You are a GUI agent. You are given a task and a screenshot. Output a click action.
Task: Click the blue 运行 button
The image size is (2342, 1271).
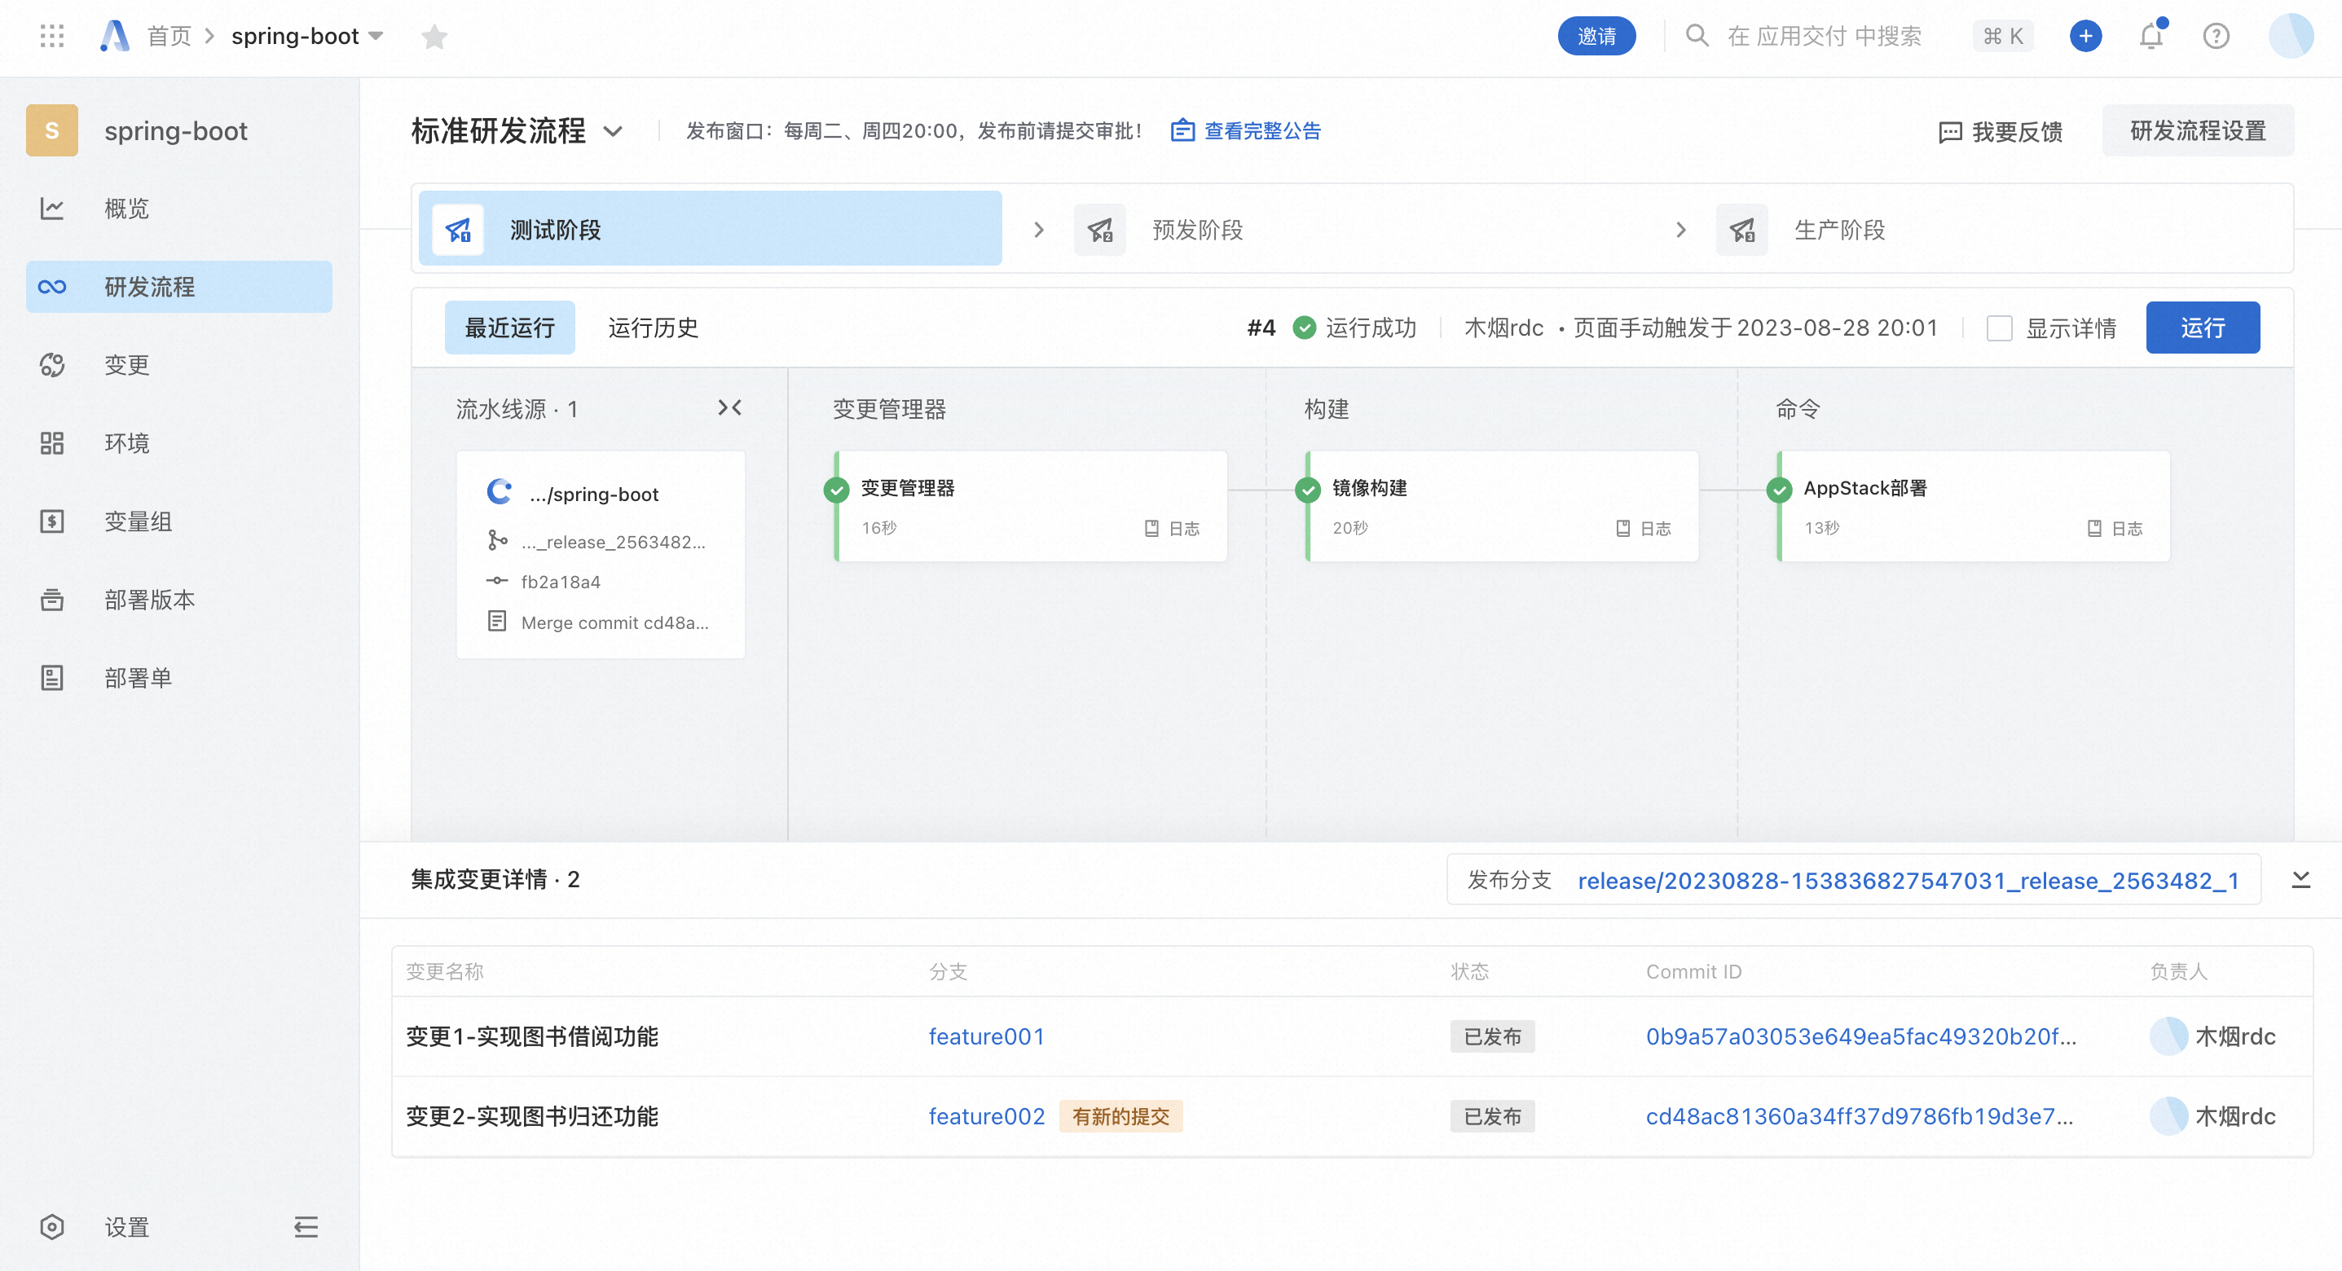coord(2202,328)
